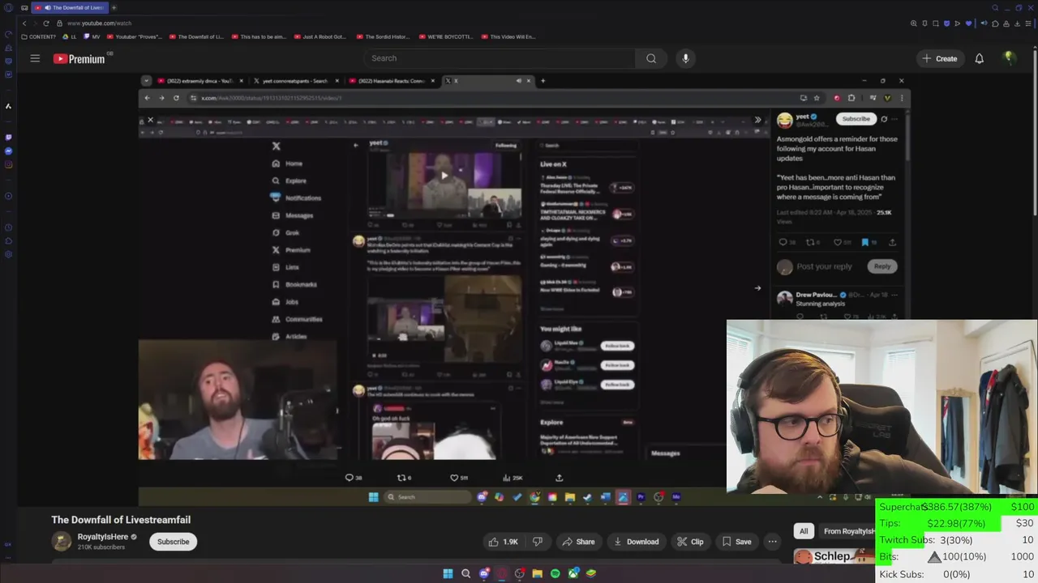Open the Create menu
The width and height of the screenshot is (1038, 583).
point(940,58)
